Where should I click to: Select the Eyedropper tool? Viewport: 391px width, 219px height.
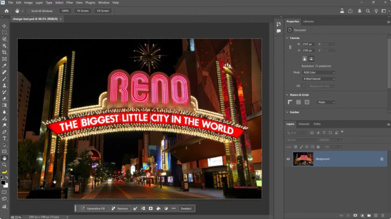pos(4,66)
